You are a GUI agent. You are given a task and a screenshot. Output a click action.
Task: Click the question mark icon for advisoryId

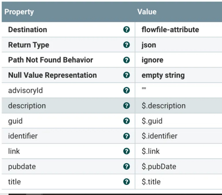[x=126, y=90]
